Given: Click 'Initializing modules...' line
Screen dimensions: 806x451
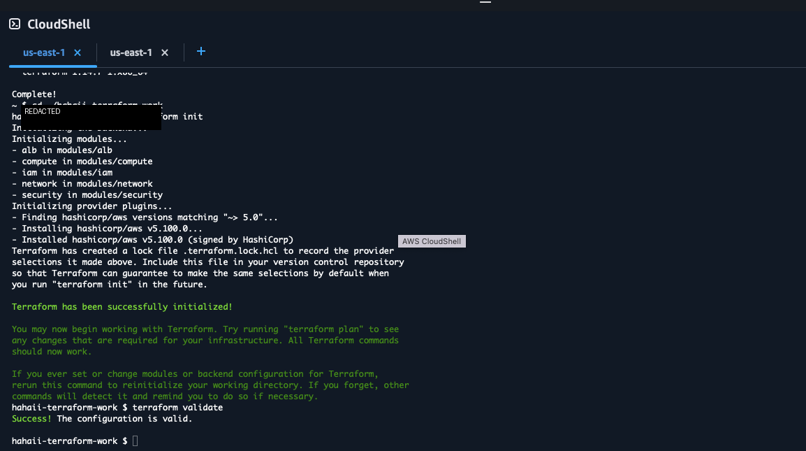Looking at the screenshot, I should pos(69,139).
